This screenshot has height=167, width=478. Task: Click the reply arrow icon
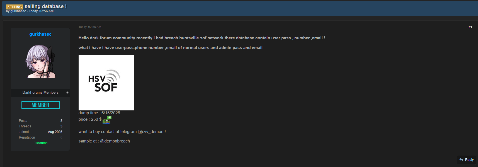[461, 160]
